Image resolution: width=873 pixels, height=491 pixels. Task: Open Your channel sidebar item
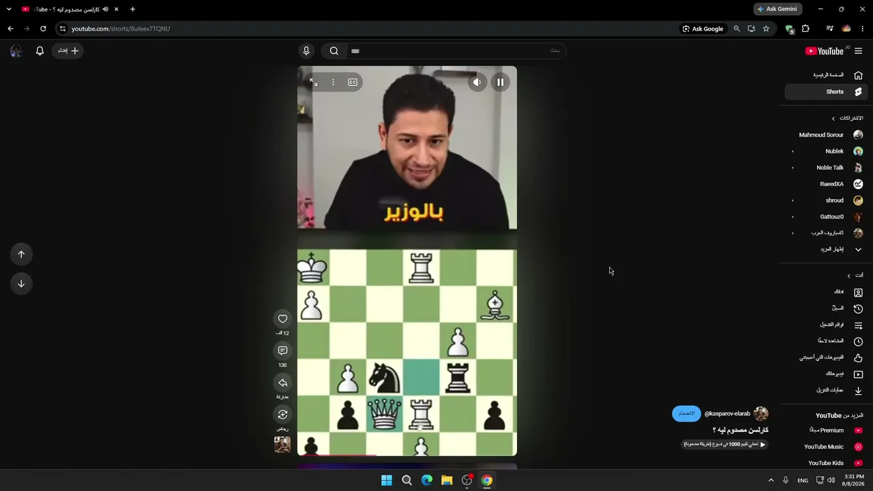(x=826, y=292)
